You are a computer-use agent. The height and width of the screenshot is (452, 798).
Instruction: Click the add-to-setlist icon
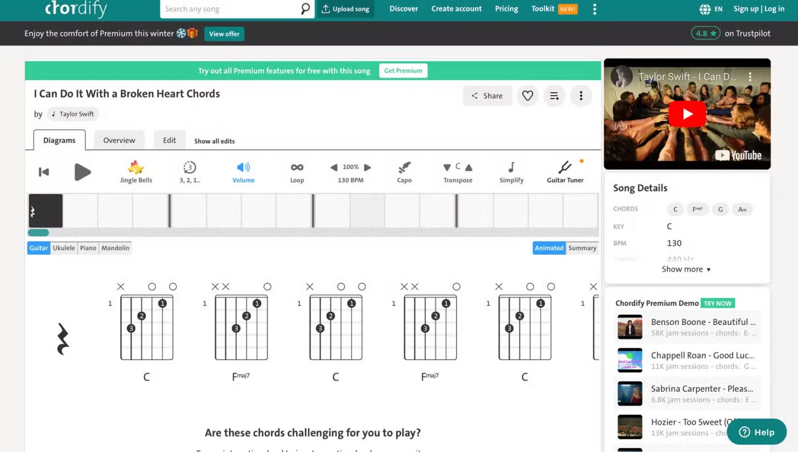point(554,96)
